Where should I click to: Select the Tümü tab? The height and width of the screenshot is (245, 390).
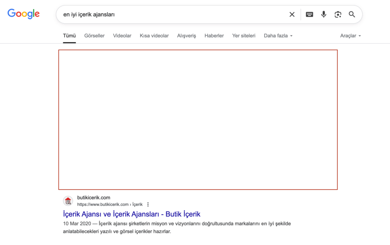coord(69,35)
